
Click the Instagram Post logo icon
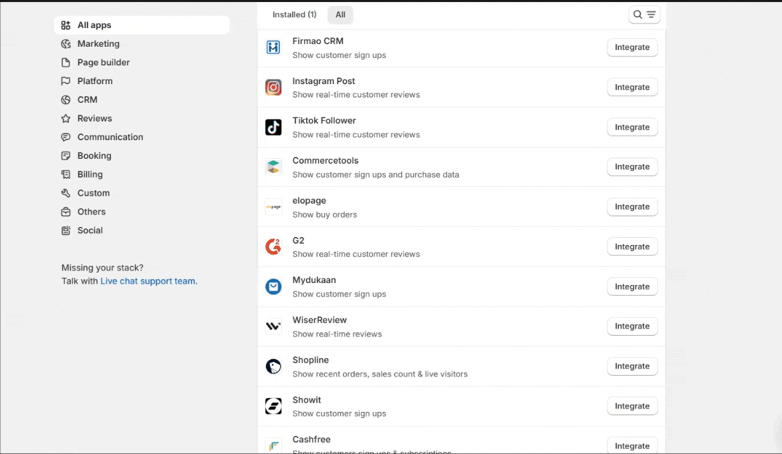pos(273,87)
